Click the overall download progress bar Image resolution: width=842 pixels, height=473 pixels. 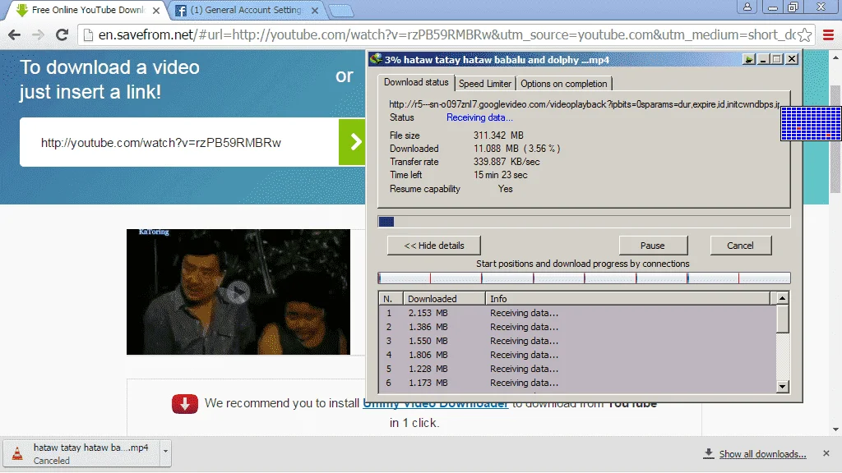pyautogui.click(x=584, y=222)
